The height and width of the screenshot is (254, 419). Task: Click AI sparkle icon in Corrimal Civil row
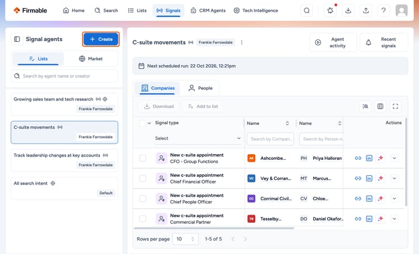tap(380, 198)
